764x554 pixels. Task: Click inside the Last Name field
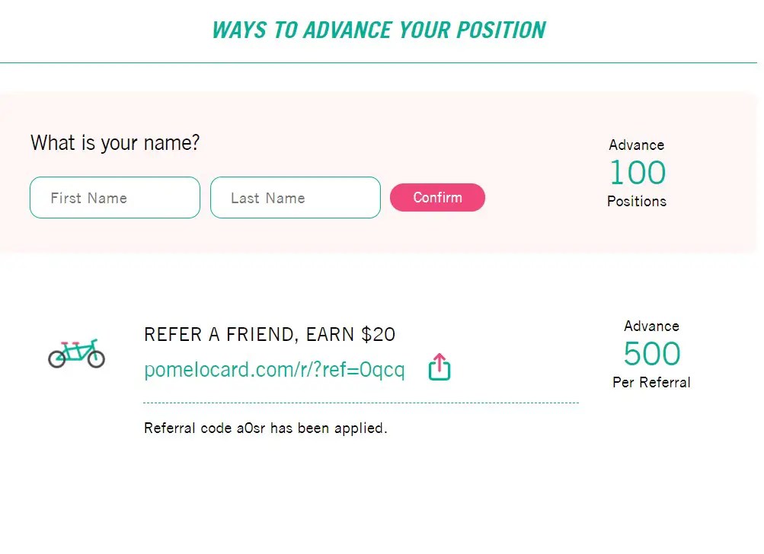click(296, 197)
